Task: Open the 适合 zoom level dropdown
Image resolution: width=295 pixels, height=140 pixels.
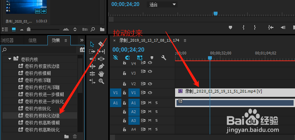Action: click(162, 5)
